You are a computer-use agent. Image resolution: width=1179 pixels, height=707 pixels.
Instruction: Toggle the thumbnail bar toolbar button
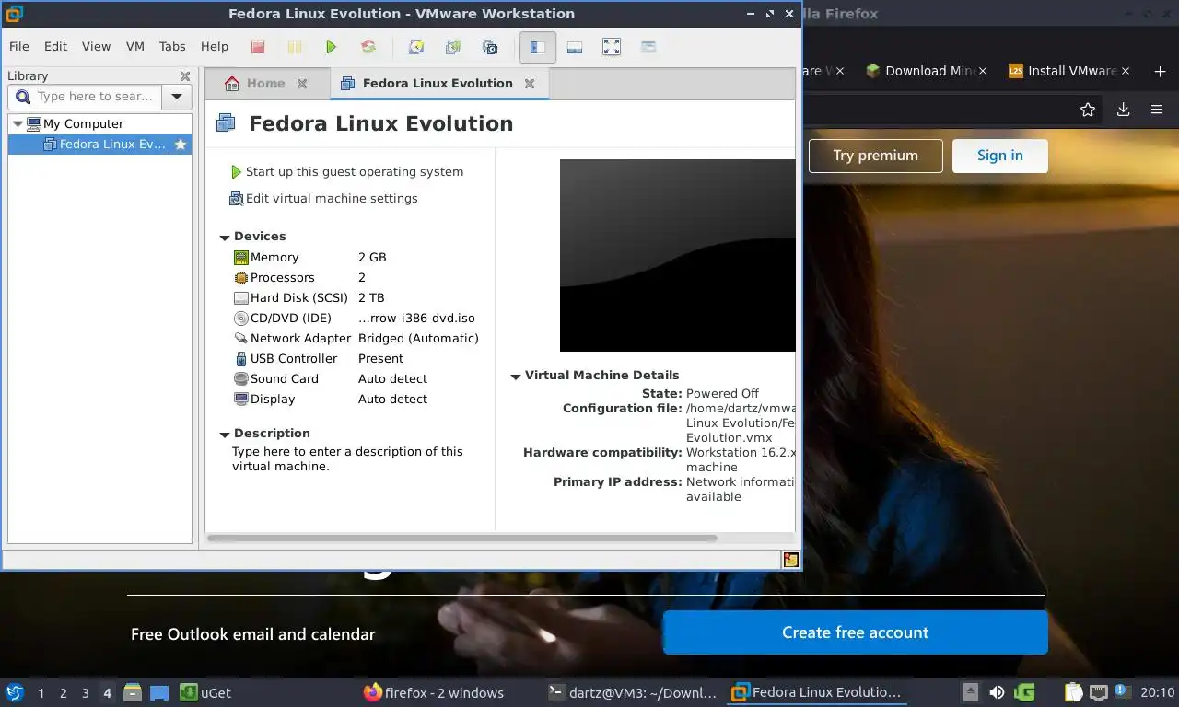pos(575,47)
